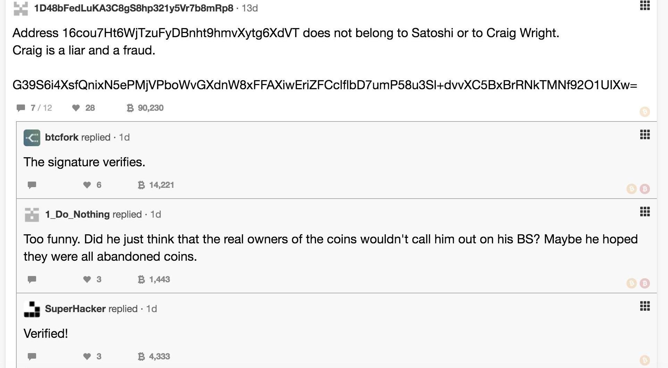Click the Bitcoin tip icon showing 90,230

click(130, 108)
